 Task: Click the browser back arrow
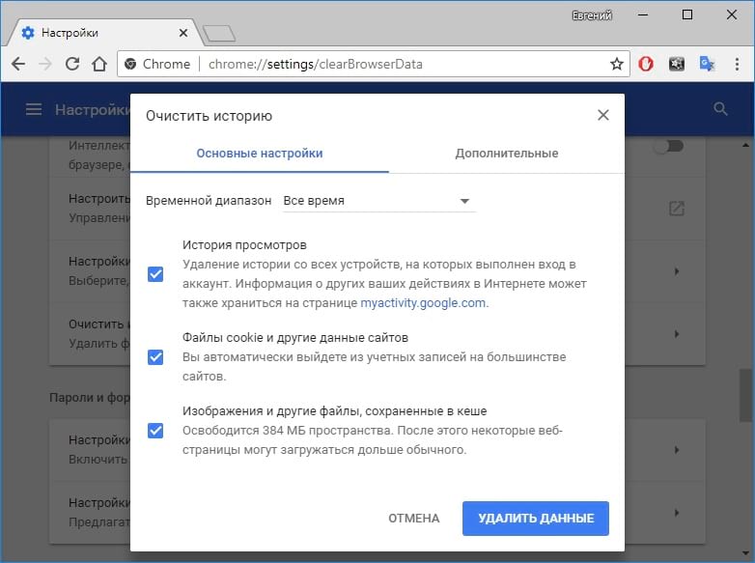coord(18,64)
